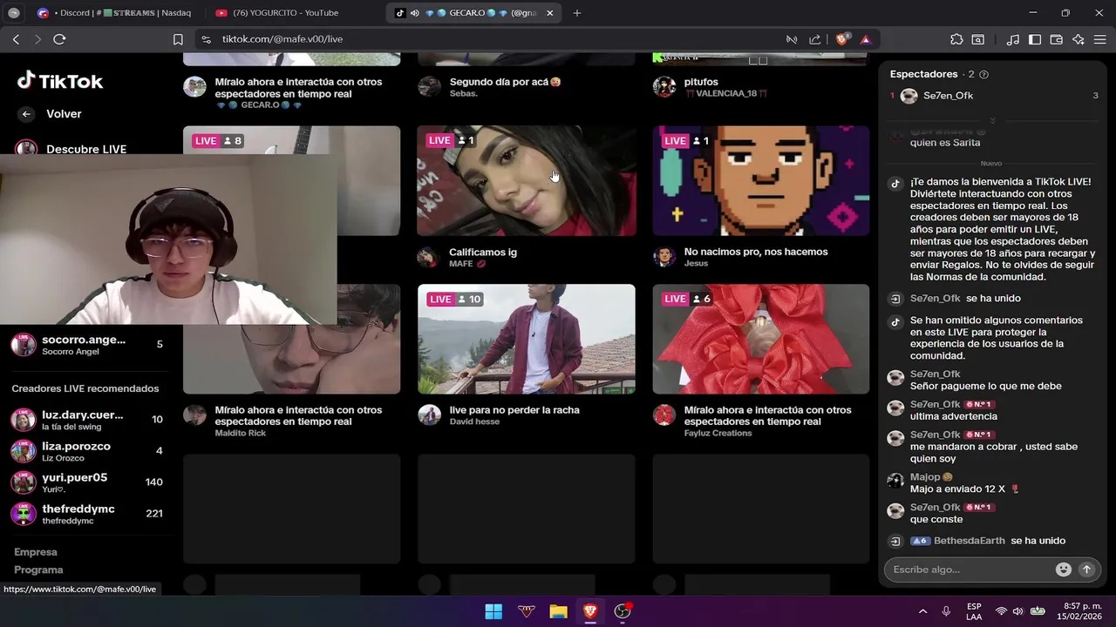The width and height of the screenshot is (1116, 627).
Task: Click Majop username in chat
Action: pos(925,477)
